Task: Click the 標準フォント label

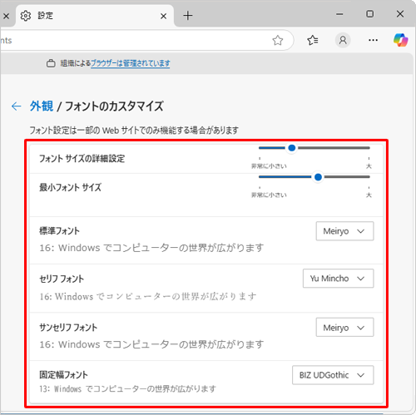Action: pos(59,231)
